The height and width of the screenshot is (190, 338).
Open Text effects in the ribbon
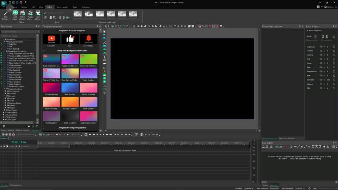point(38,13)
